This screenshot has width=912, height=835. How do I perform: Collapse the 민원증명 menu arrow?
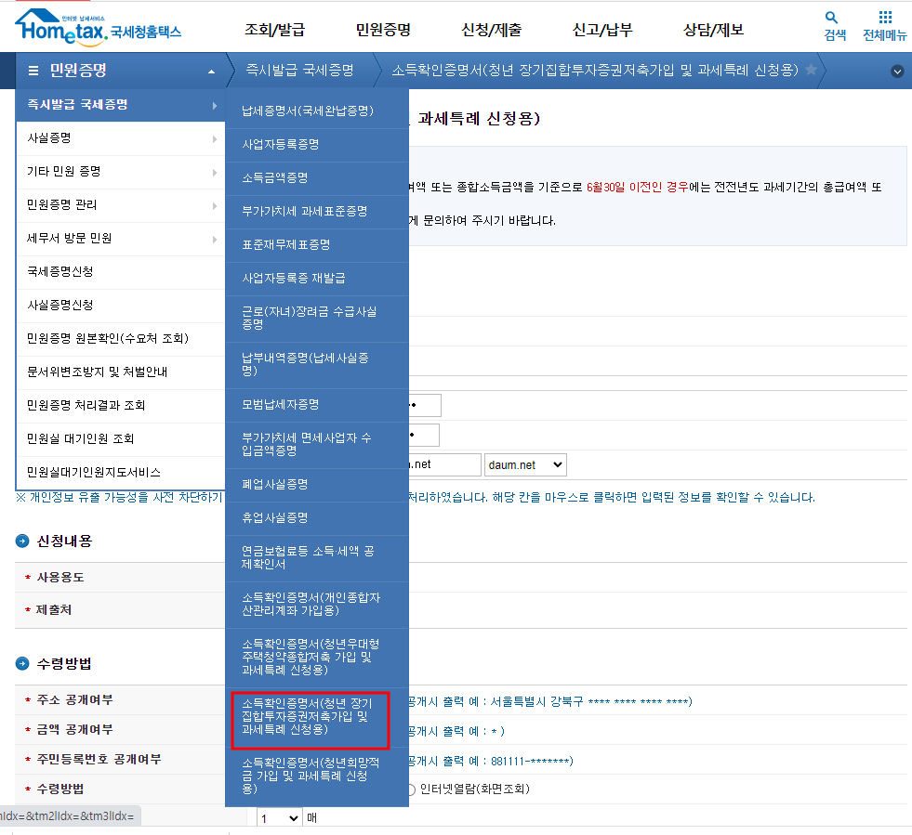pyautogui.click(x=211, y=72)
